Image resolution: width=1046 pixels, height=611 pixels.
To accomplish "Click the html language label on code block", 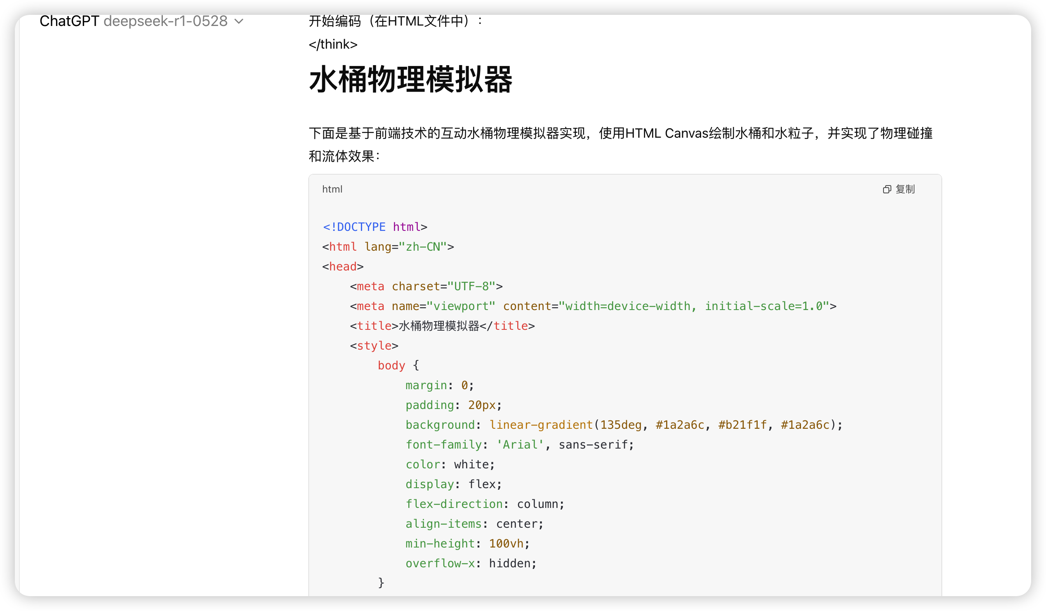I will coord(332,190).
